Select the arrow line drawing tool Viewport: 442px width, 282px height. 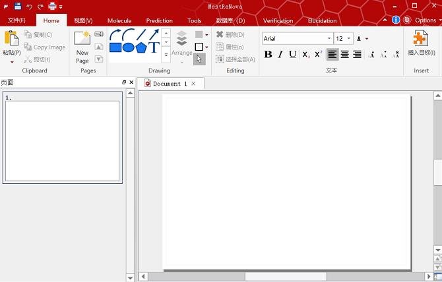pyautogui.click(x=154, y=35)
